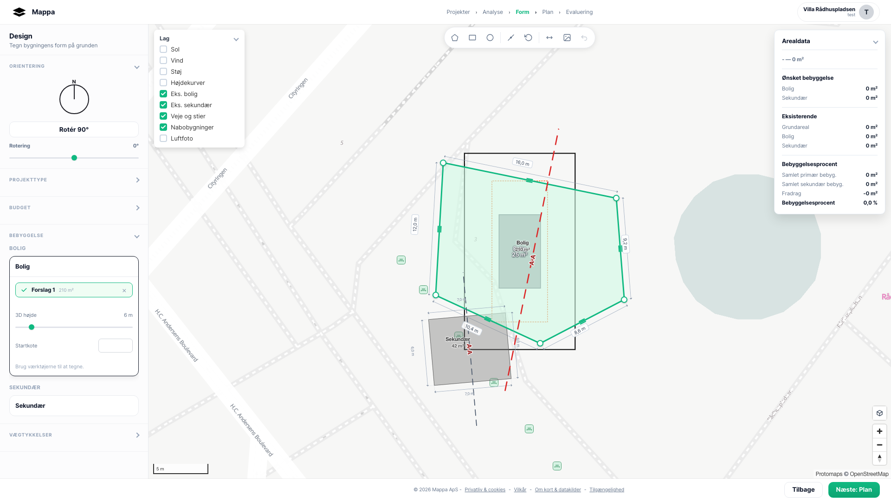Viewport: 891px width, 501px height.
Task: Click the rotate counterclockwise tool
Action: tap(529, 38)
